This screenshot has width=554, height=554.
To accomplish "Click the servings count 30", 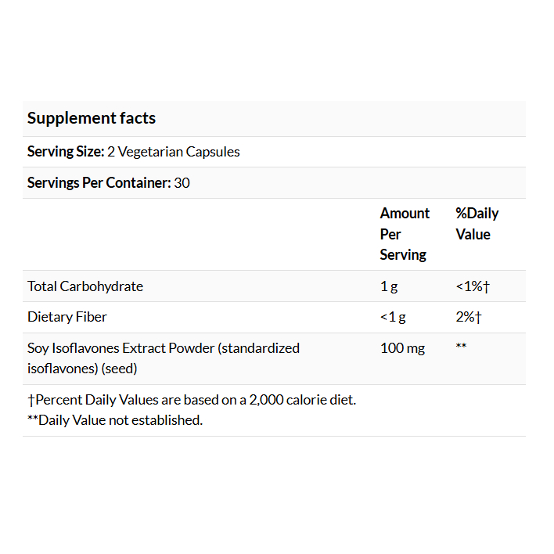I will tap(182, 182).
